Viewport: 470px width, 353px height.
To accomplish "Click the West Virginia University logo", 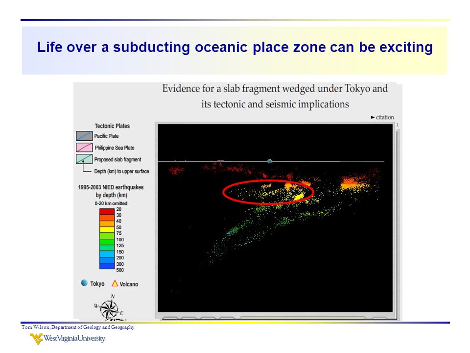I will (68, 339).
